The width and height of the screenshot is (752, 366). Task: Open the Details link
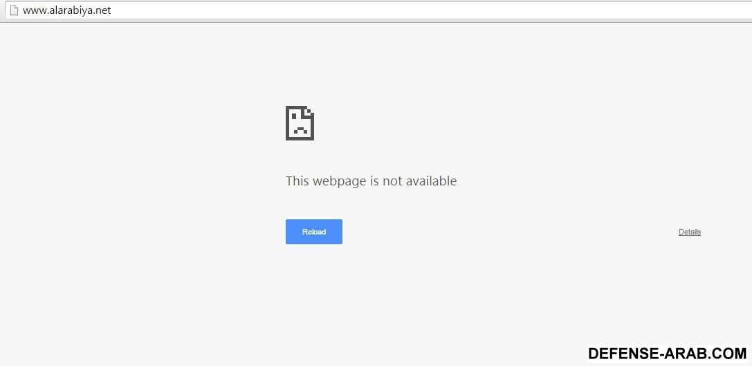click(x=690, y=232)
